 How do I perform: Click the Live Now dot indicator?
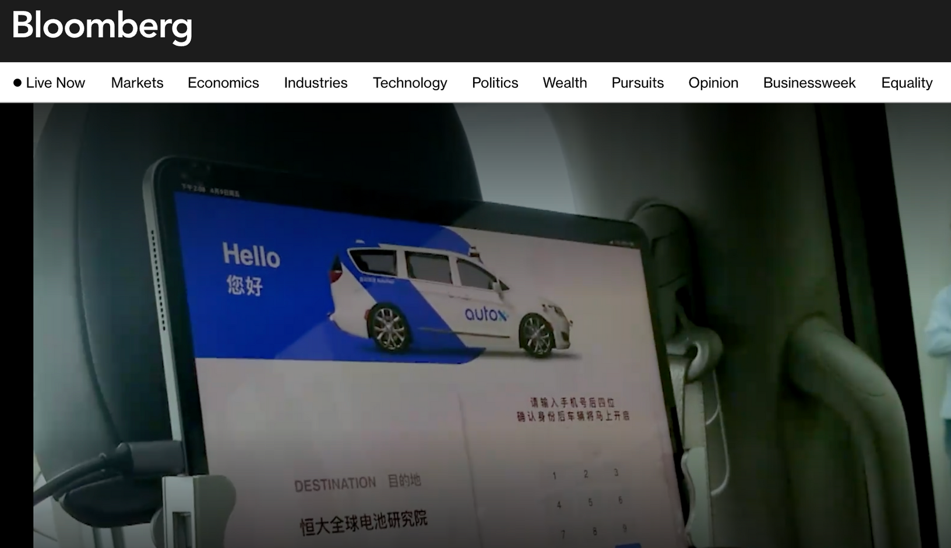(x=17, y=83)
